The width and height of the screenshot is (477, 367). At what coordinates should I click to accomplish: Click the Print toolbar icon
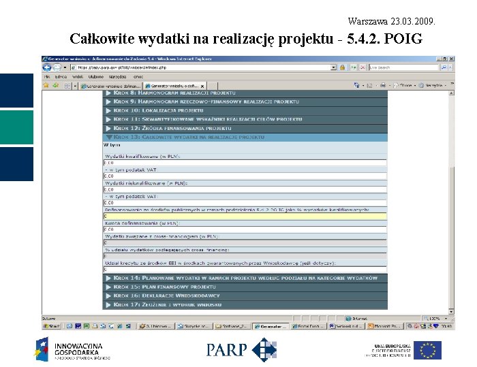(x=383, y=85)
